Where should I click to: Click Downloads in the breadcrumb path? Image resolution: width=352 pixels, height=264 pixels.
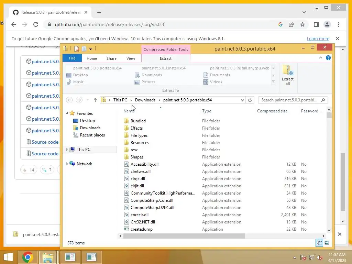145,100
